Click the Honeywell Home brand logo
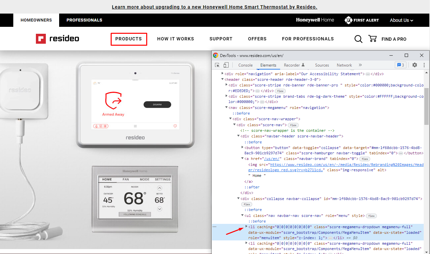430x254 pixels. (x=315, y=20)
